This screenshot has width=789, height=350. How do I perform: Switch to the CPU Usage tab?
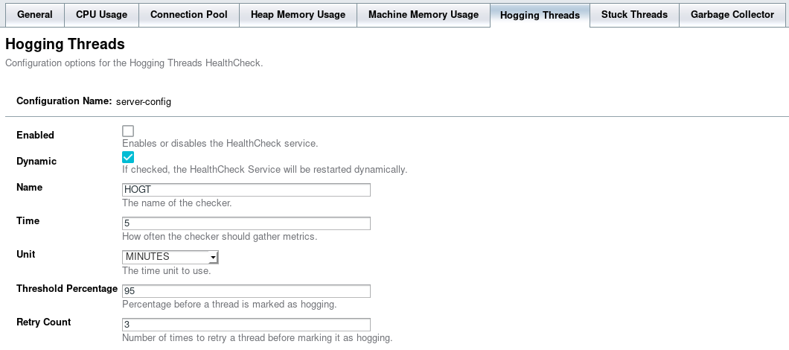(101, 15)
